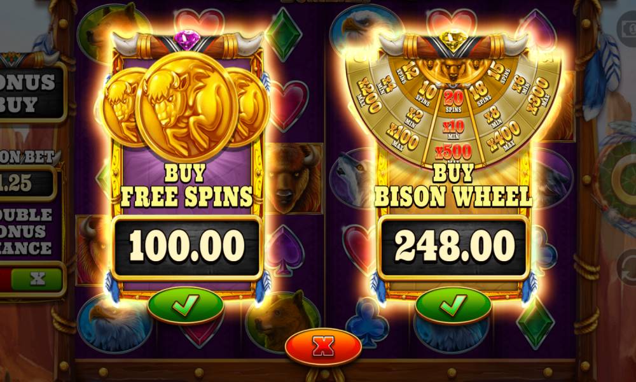Select the x400 max wheel segment

(x=503, y=135)
